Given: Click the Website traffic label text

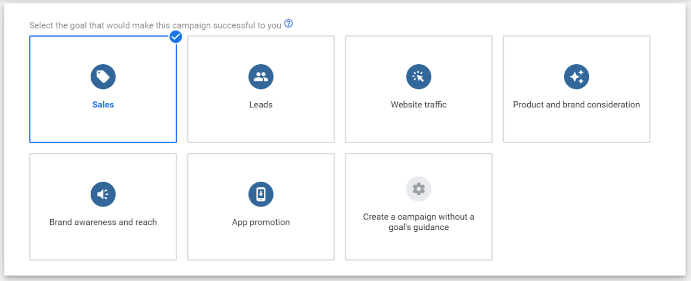Looking at the screenshot, I should tap(418, 104).
